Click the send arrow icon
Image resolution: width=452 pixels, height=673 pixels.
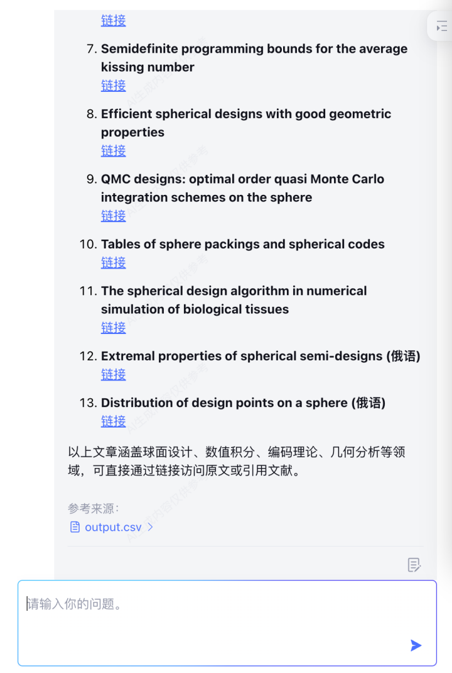point(416,645)
